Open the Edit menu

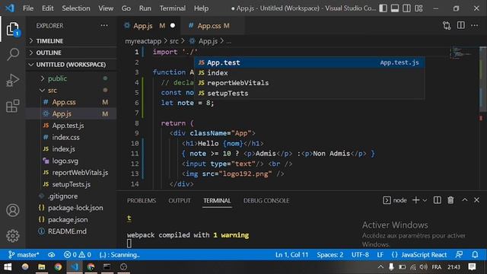point(47,8)
